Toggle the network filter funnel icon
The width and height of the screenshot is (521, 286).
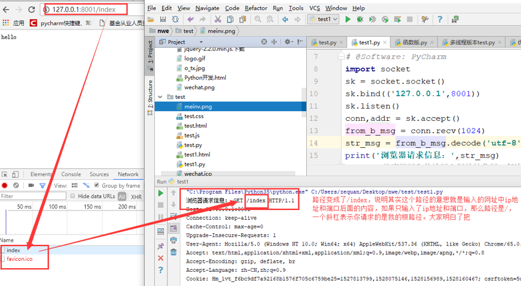click(42, 185)
